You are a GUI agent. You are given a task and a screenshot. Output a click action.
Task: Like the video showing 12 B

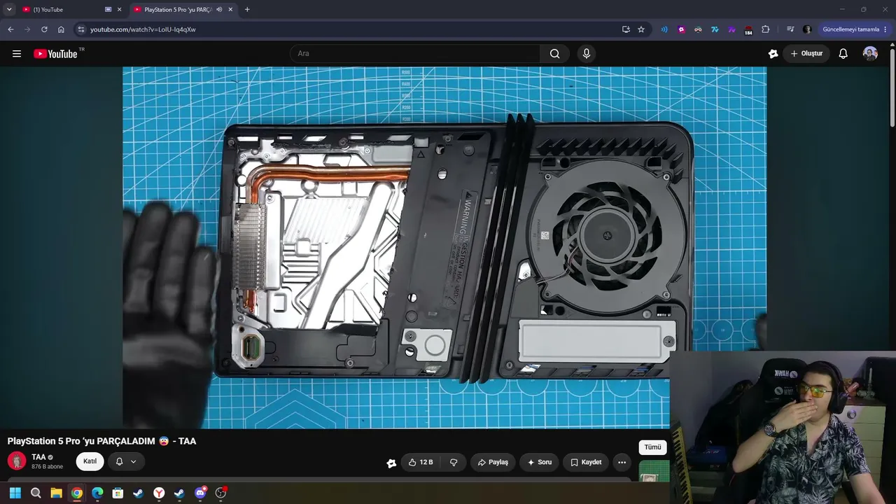click(x=421, y=462)
